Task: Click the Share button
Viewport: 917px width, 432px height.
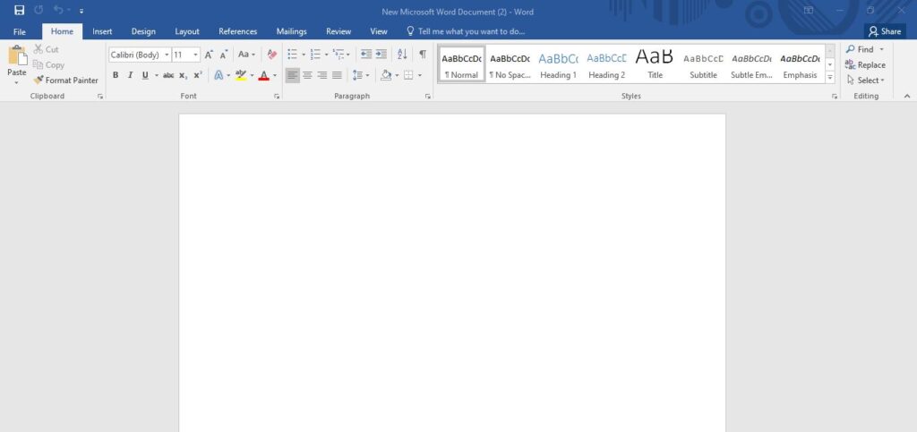Action: 884,31
